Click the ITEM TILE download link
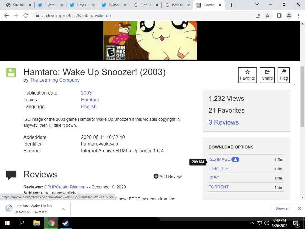Viewport: 305px width, 229px height. [218, 169]
